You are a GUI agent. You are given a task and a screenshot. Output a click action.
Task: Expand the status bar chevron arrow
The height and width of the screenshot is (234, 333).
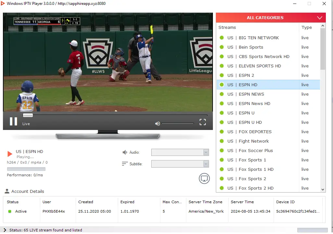[x=5, y=230]
